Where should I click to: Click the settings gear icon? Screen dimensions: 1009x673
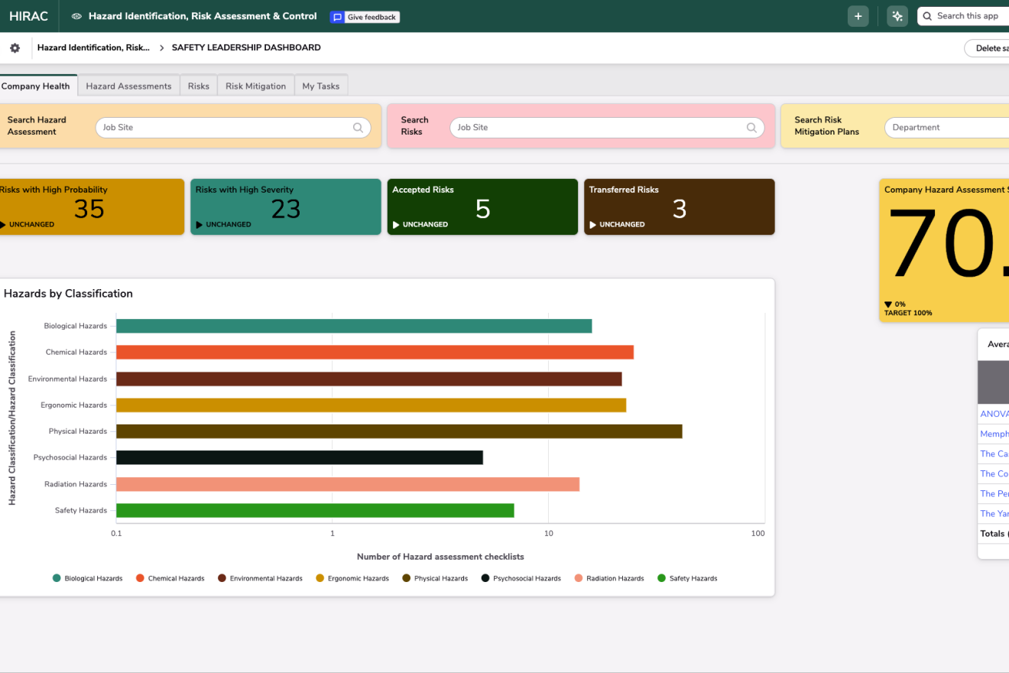15,48
